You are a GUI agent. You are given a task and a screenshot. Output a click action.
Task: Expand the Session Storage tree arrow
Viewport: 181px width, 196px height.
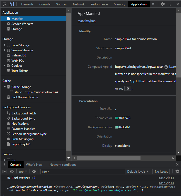[x=5, y=50]
